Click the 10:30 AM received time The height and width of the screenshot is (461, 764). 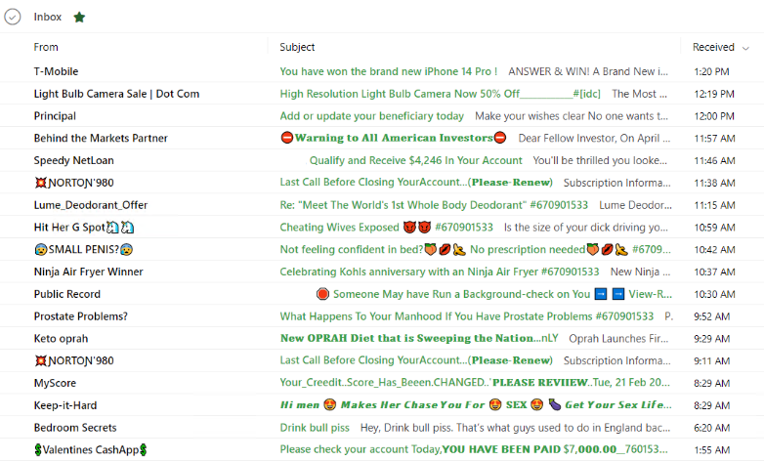pos(714,294)
